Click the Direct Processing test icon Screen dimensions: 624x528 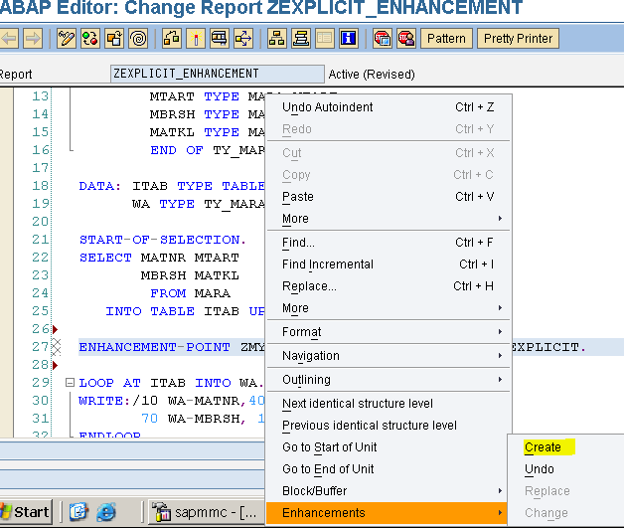pos(220,39)
